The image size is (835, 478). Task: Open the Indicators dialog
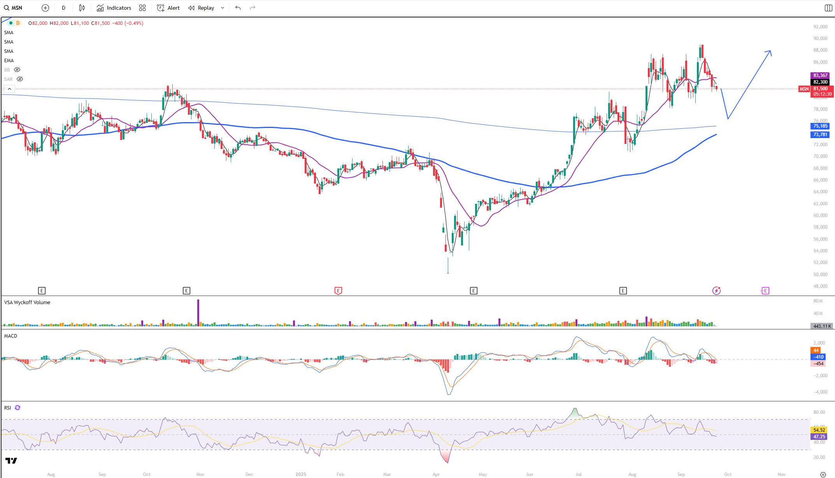[x=114, y=8]
